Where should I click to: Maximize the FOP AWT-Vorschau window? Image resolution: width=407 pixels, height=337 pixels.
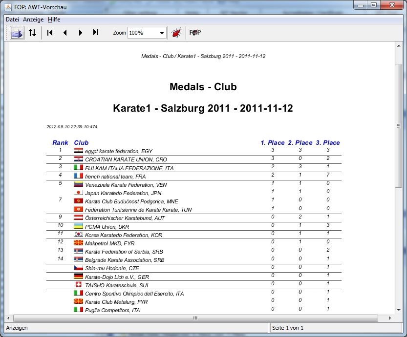tap(374, 5)
